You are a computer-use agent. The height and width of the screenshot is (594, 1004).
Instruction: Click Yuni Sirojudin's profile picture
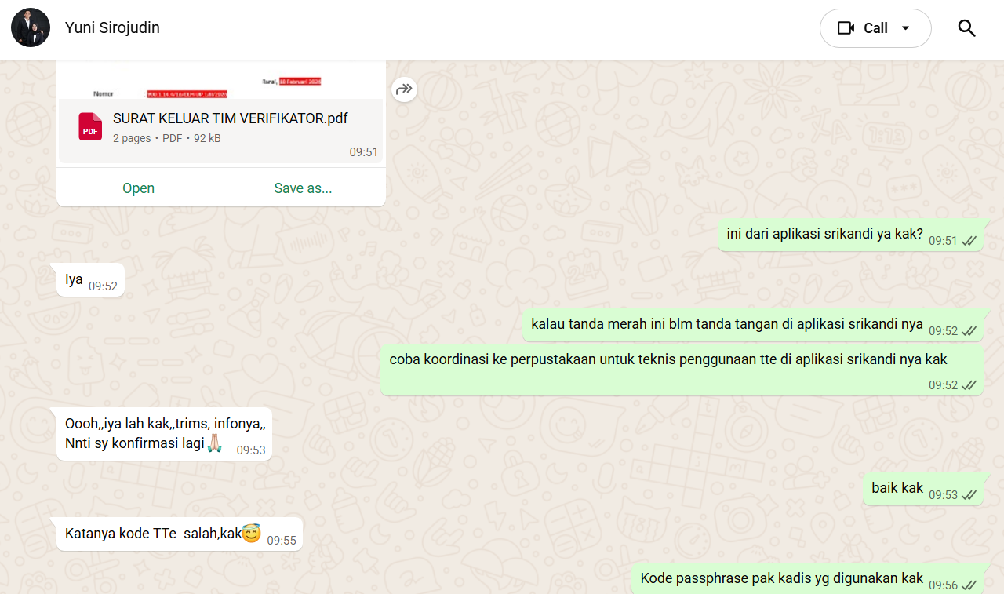(31, 28)
